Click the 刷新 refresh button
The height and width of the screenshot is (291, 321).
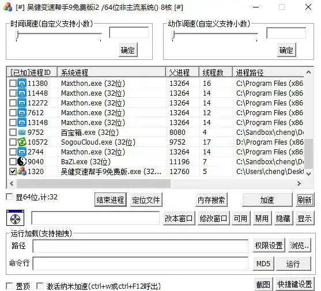[x=305, y=200]
